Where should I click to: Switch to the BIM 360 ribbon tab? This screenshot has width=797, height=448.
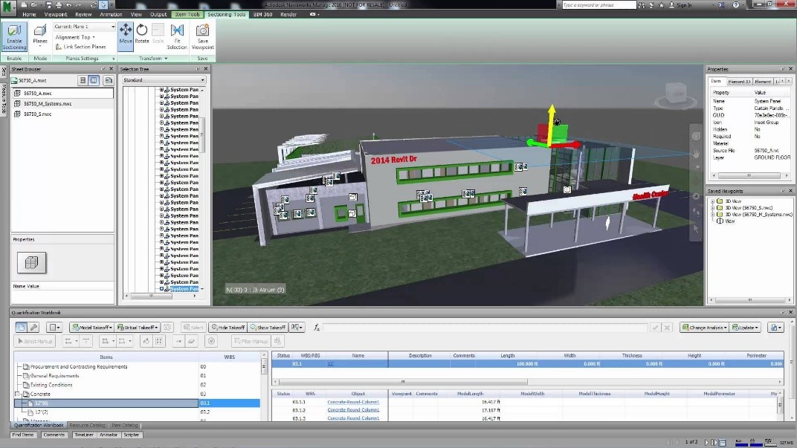tap(263, 14)
